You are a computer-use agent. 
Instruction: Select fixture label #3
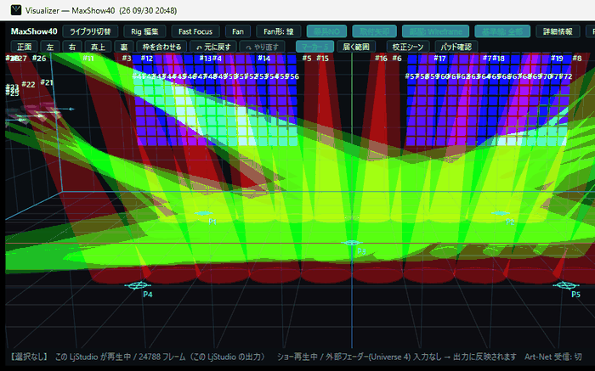click(x=127, y=59)
